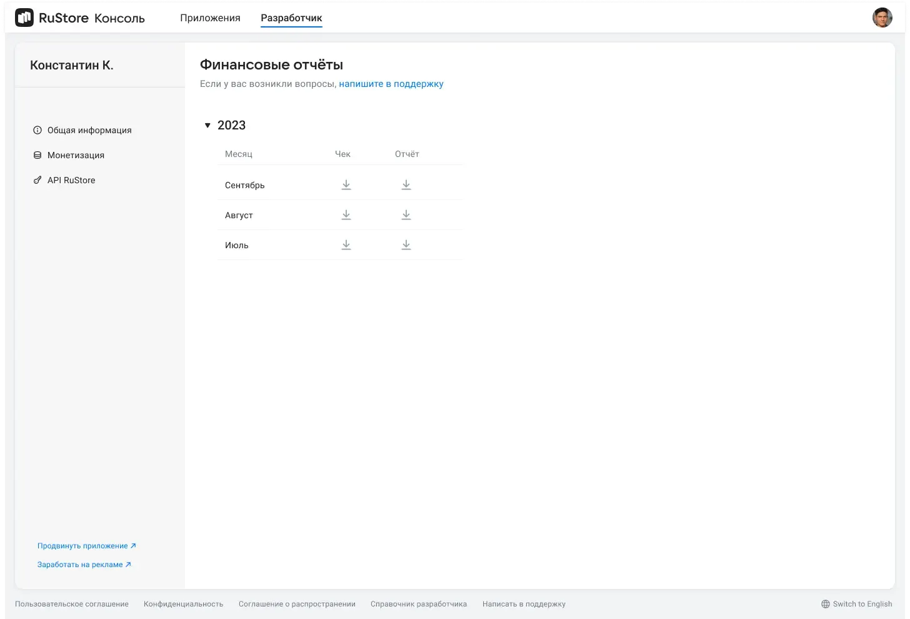Click the API RuStore wrench icon

[x=37, y=180]
